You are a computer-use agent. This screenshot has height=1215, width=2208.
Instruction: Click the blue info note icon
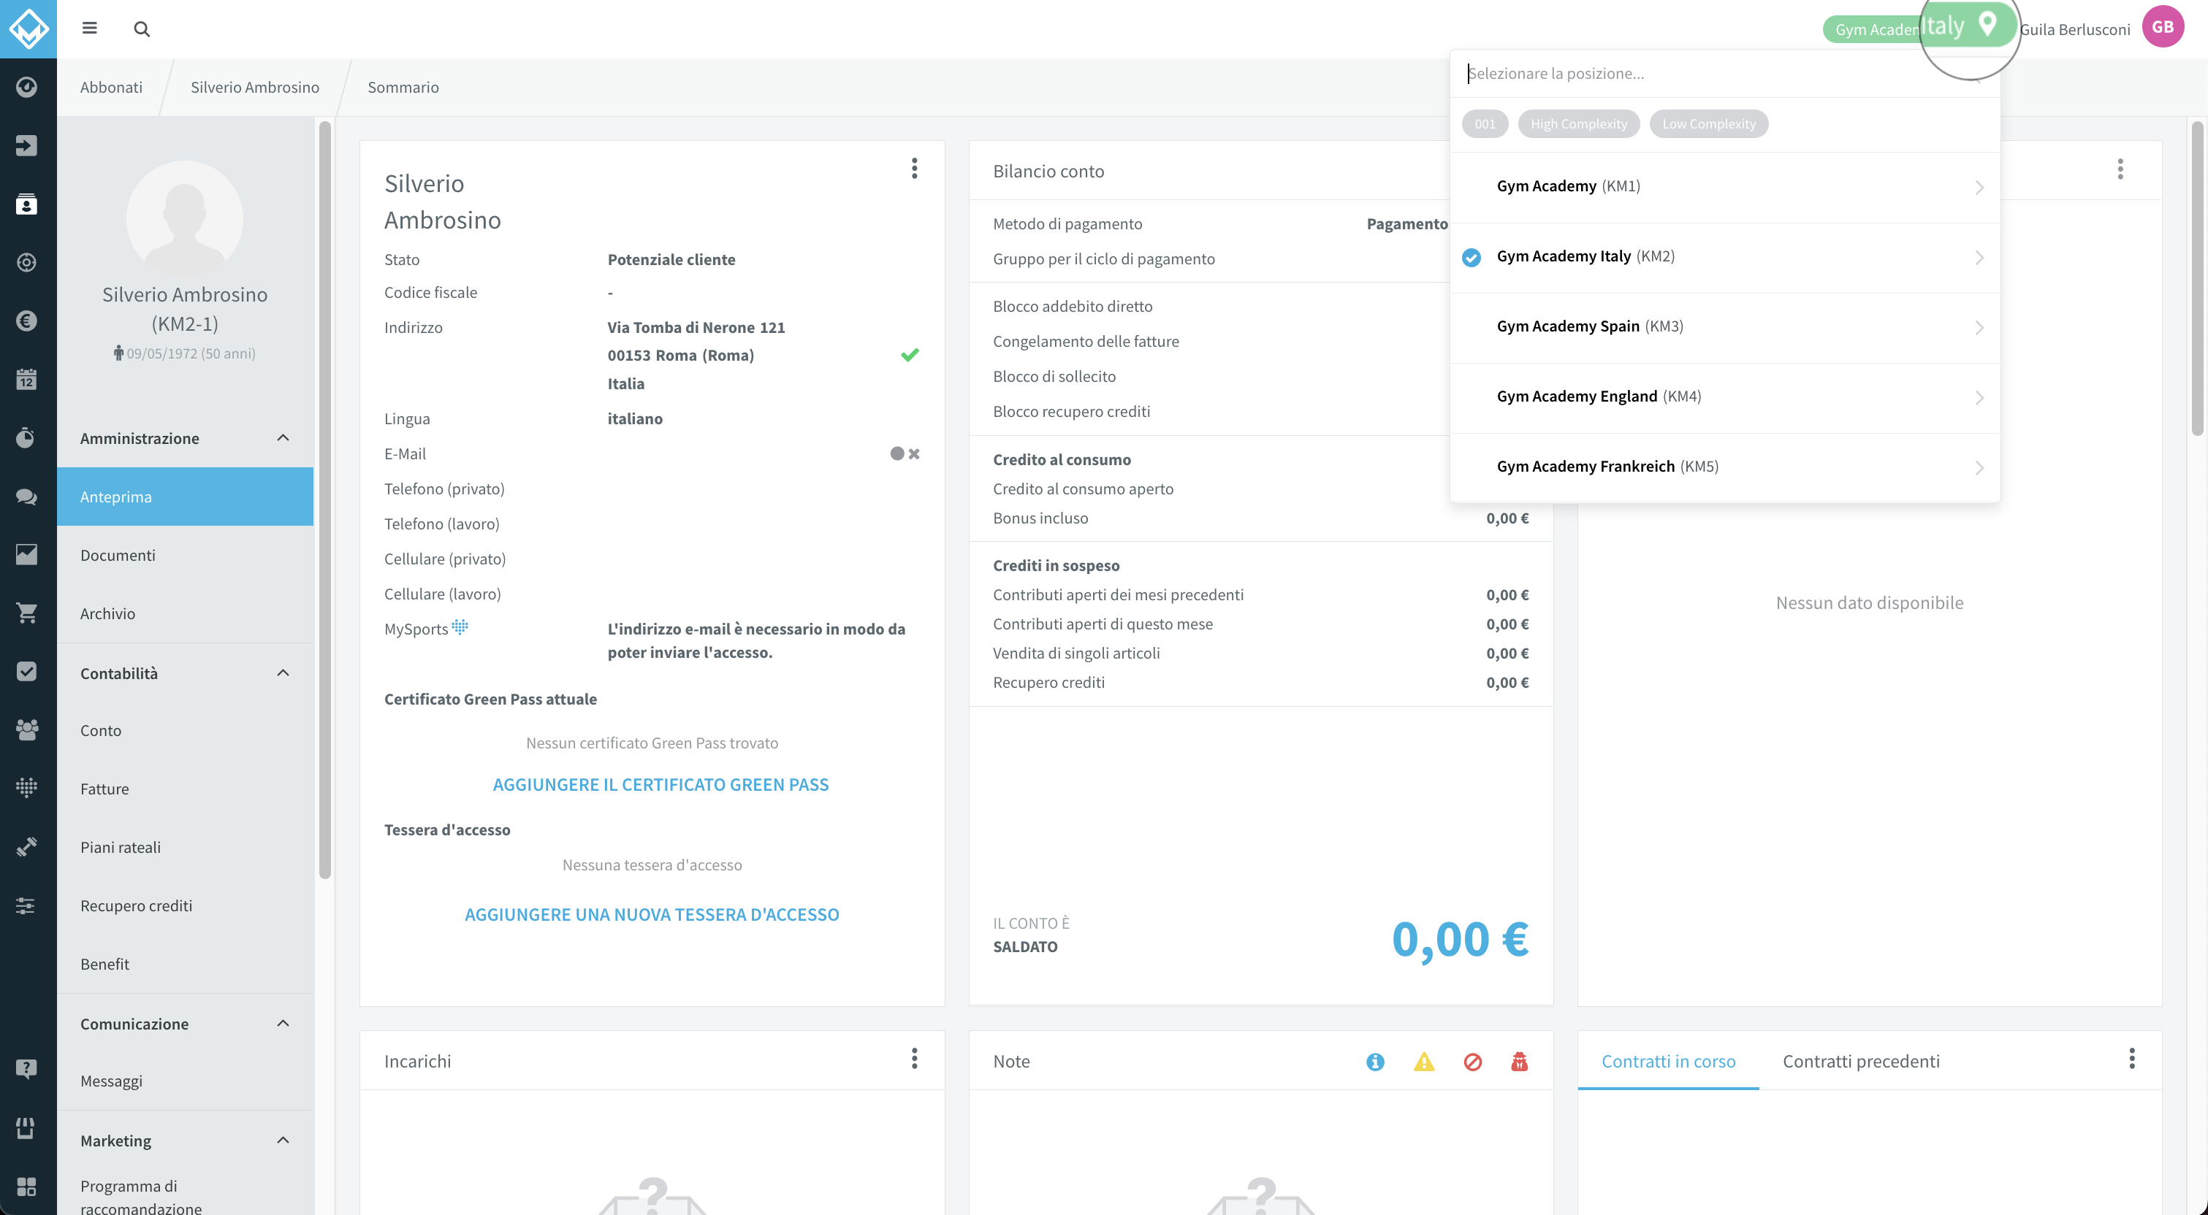coord(1375,1062)
